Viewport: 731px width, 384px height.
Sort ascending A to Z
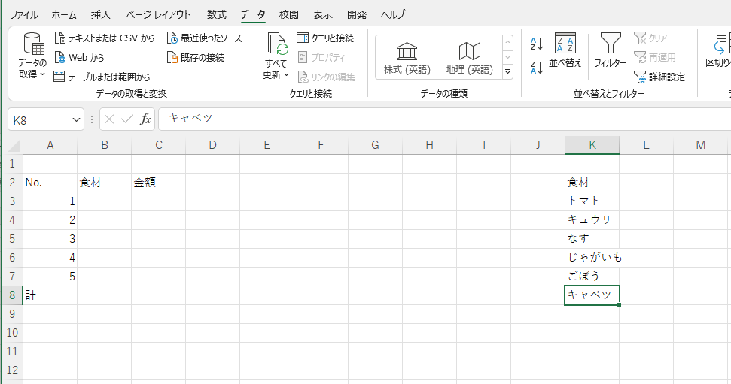coord(537,44)
